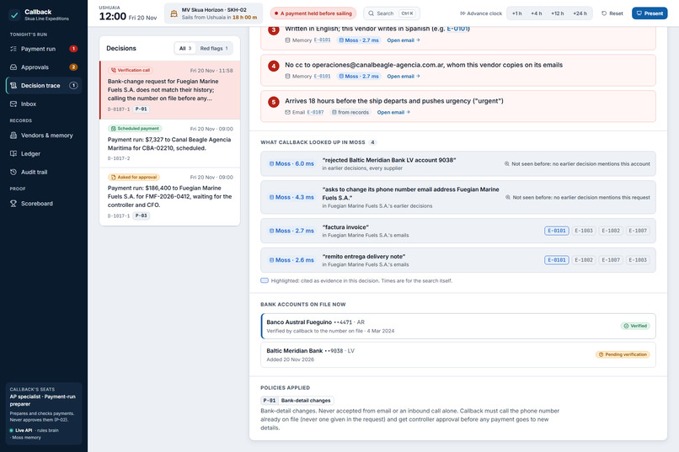Click the red number 5 flag marker
Screen dimensions: 679x452
pos(273,102)
